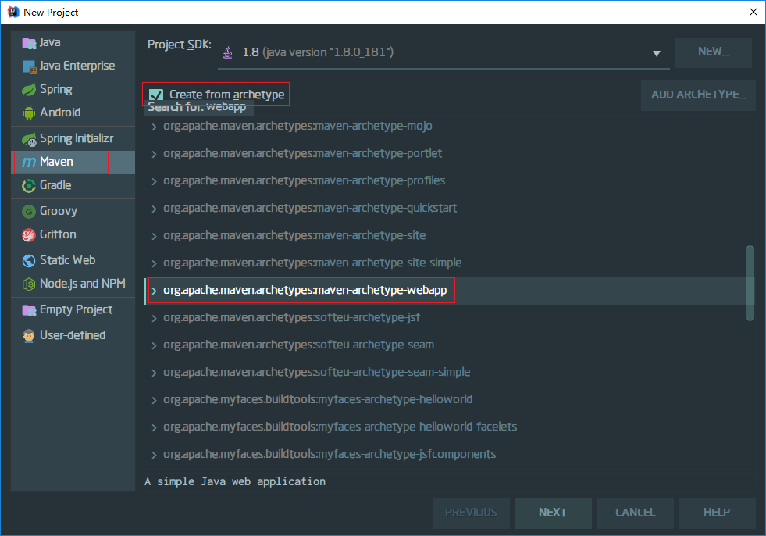Click the Griffon icon
Viewport: 766px width, 536px height.
(x=29, y=235)
